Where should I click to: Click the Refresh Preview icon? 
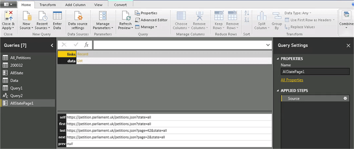pyautogui.click(x=126, y=16)
